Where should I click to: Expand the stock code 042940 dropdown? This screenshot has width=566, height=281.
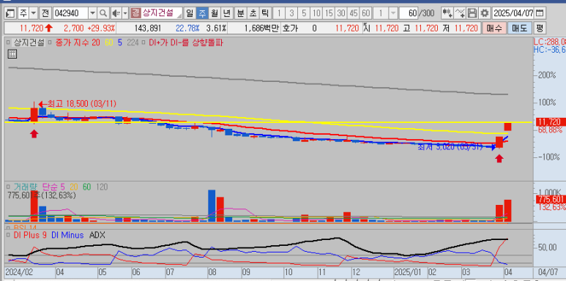93,13
